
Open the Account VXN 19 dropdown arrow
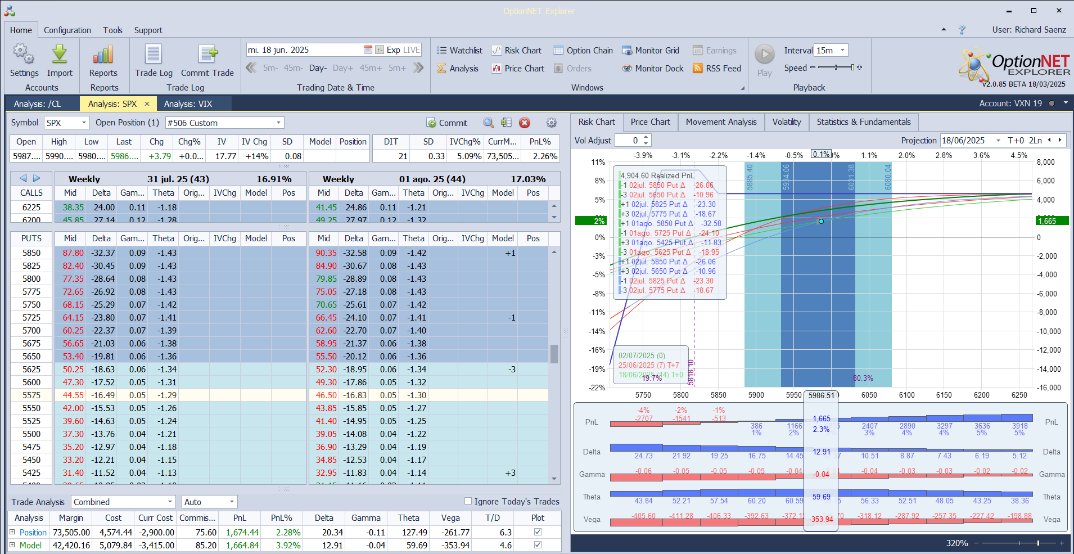coord(1066,103)
